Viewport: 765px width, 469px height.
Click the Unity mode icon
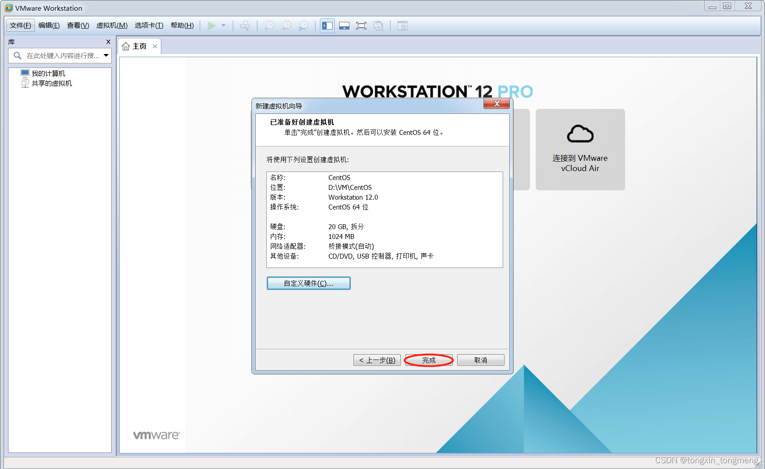tap(378, 26)
